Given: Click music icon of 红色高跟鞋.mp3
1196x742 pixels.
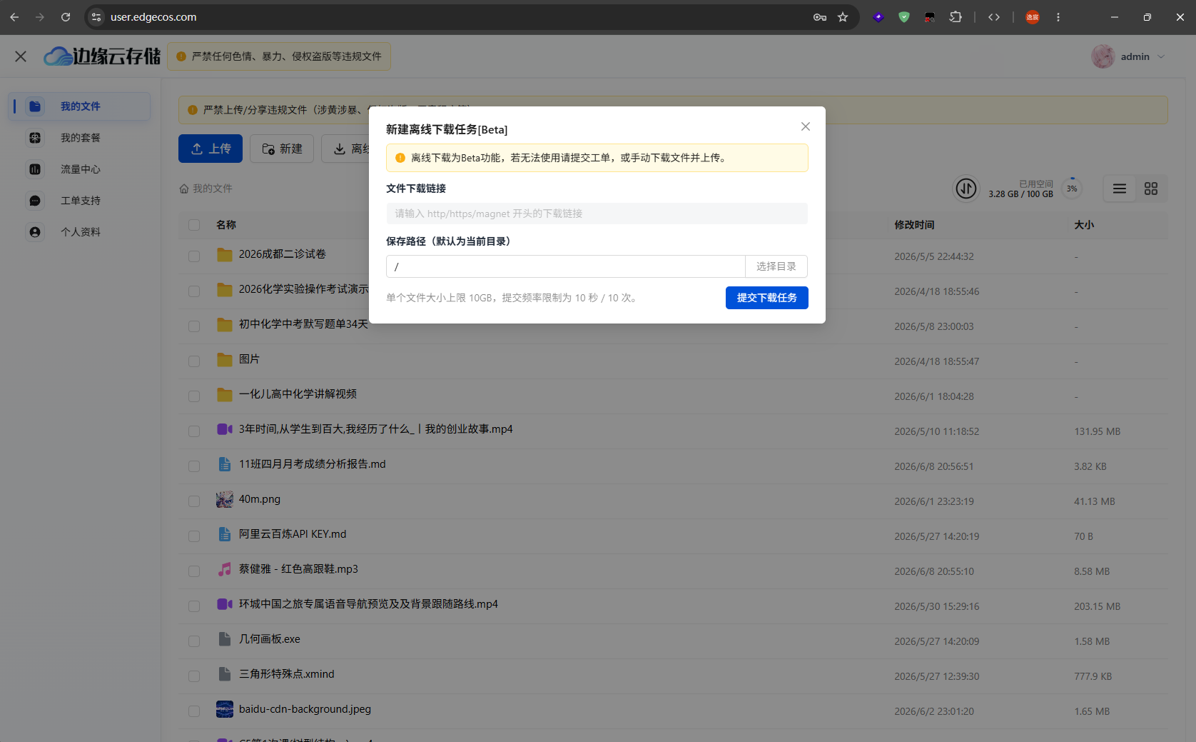Looking at the screenshot, I should coord(225,569).
